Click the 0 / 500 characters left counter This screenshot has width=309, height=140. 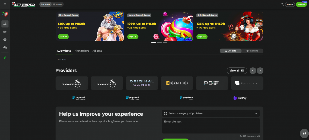250,136
